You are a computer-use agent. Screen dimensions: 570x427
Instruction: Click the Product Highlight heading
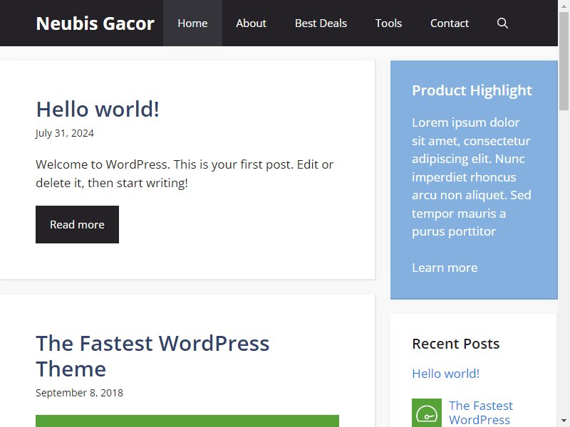click(472, 90)
